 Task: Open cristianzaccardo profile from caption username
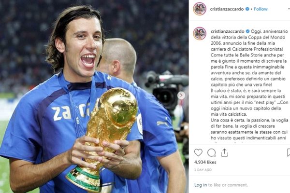point(228,31)
